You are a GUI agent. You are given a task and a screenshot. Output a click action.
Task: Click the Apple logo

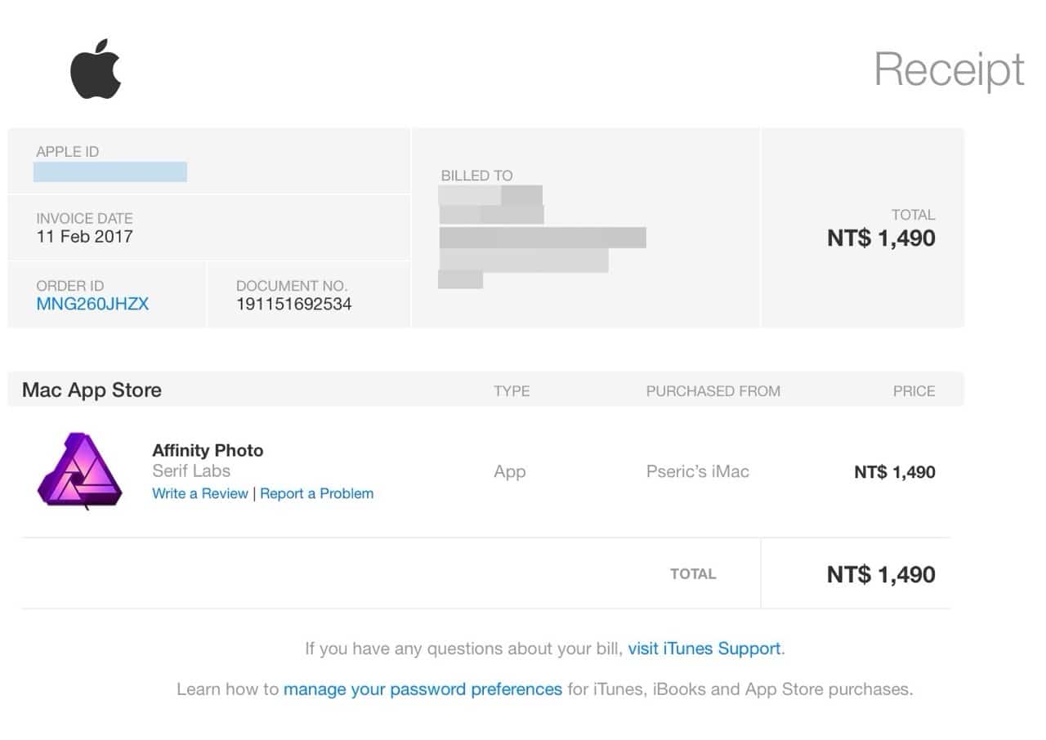96,69
